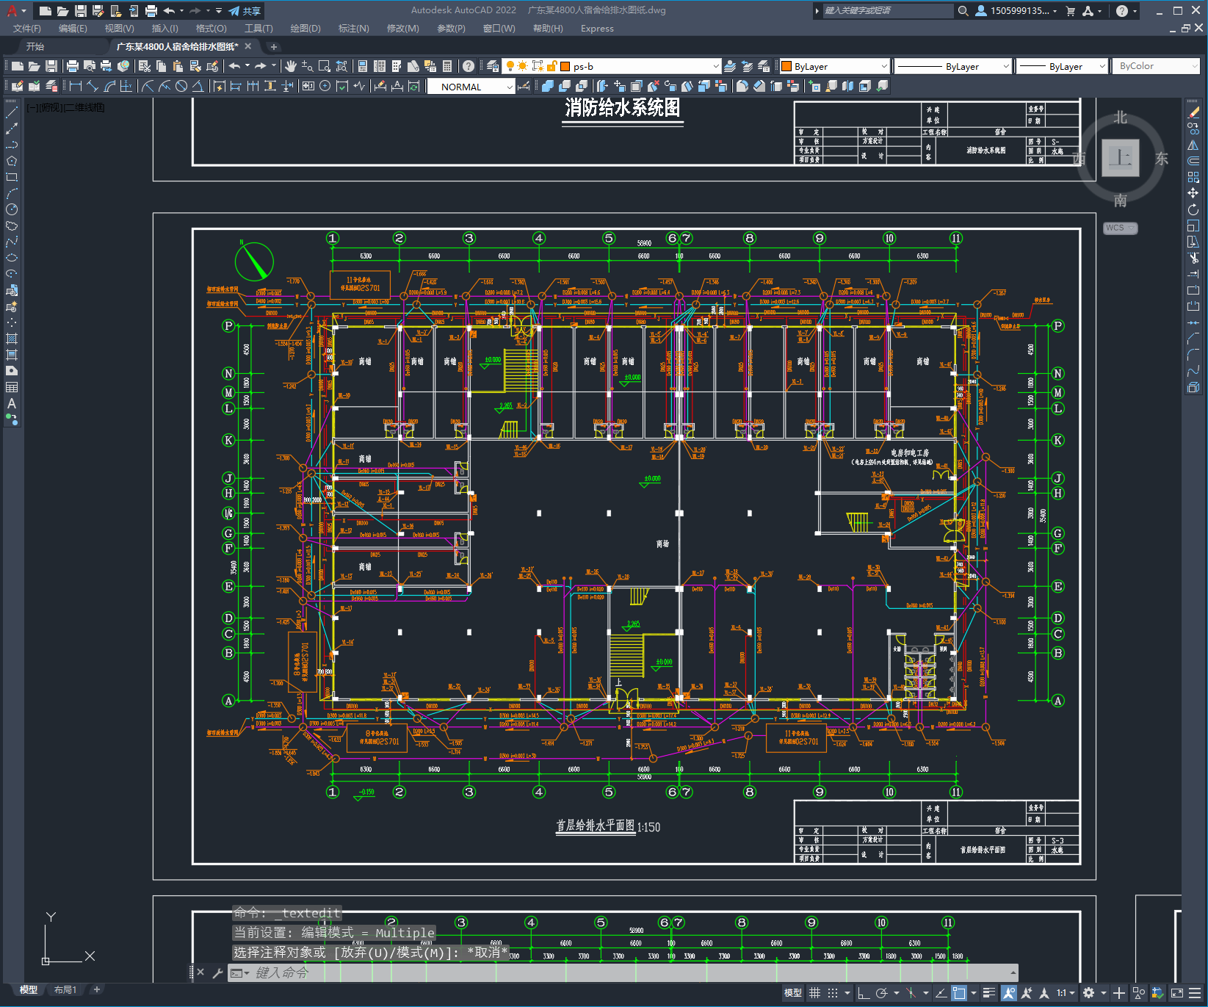Select the Pan hand tool
The image size is (1208, 1007).
pos(291,66)
